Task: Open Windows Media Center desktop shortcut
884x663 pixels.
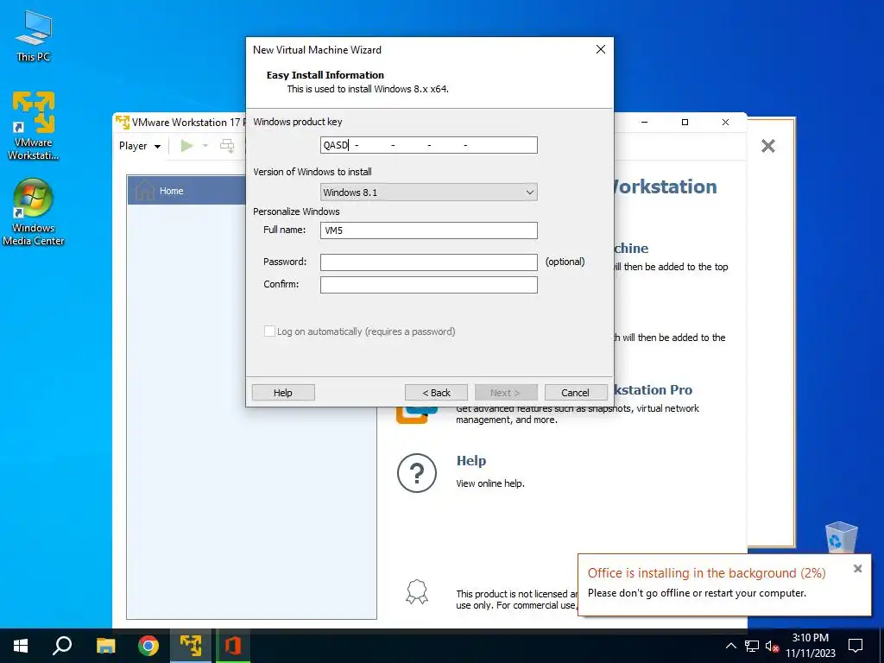Action: point(34,212)
